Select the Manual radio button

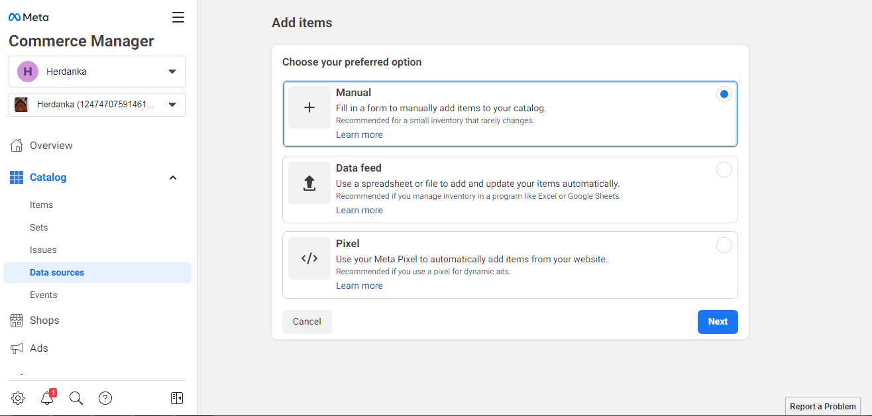coord(724,94)
